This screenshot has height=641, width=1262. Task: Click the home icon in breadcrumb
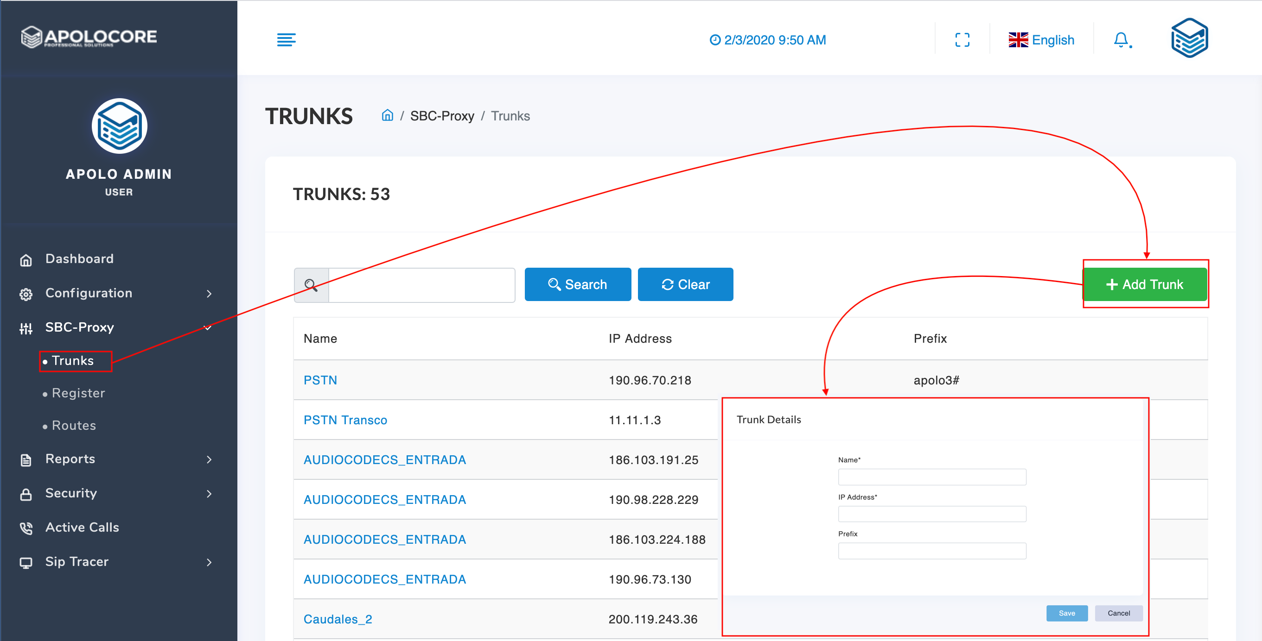[387, 115]
